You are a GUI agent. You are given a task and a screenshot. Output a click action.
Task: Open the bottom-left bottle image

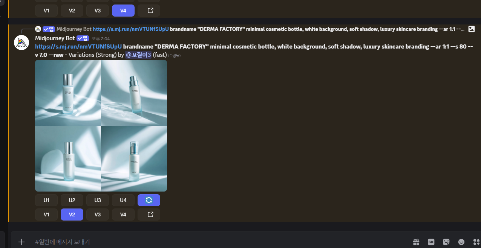68,159
